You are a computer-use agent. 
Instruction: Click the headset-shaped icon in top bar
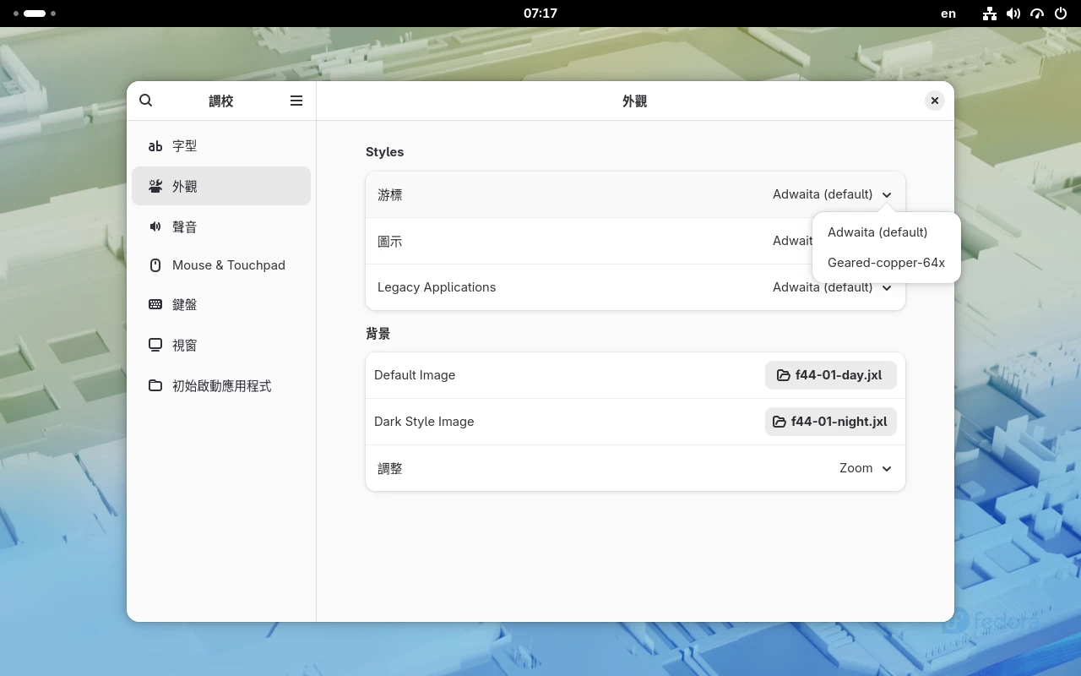[1037, 14]
